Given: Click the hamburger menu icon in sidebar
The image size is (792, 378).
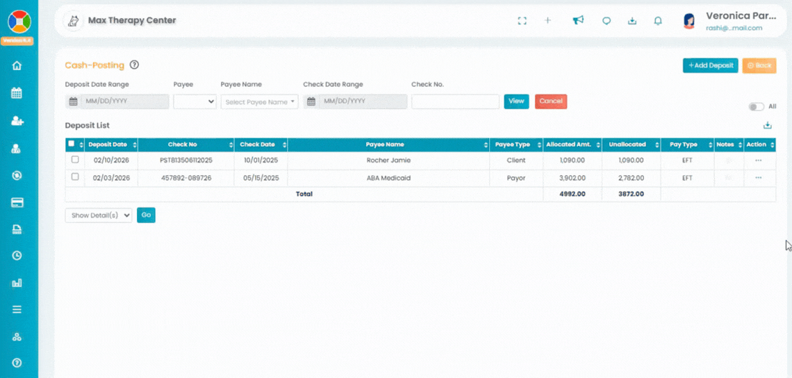Looking at the screenshot, I should click(x=17, y=309).
